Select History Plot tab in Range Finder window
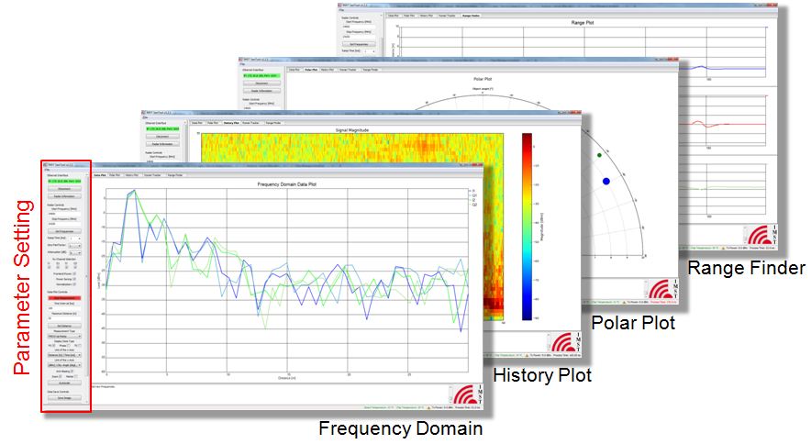811x444 pixels. 427,16
